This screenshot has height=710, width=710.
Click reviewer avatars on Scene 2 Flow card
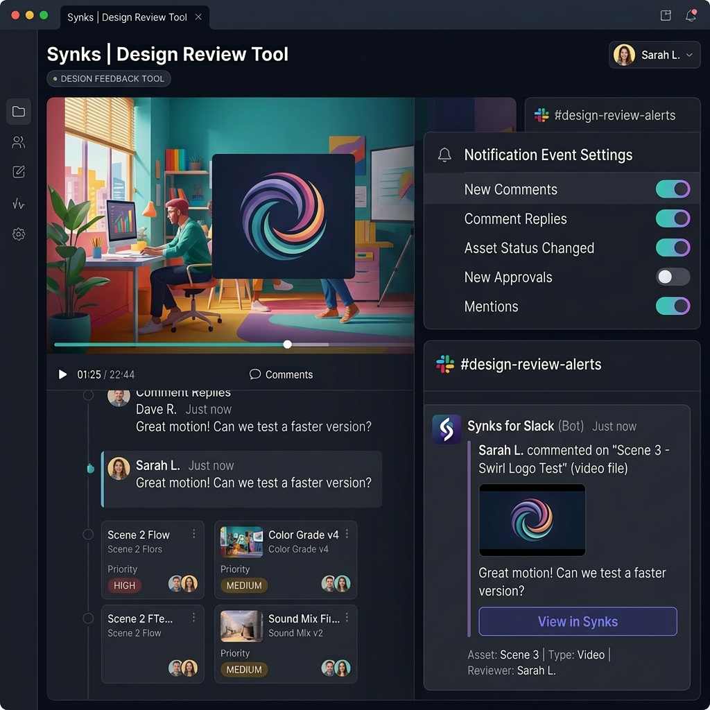[183, 584]
